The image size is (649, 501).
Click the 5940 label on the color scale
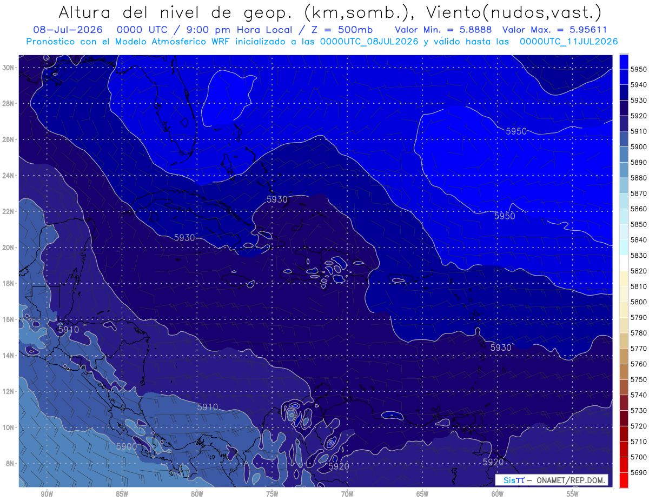[x=639, y=85]
